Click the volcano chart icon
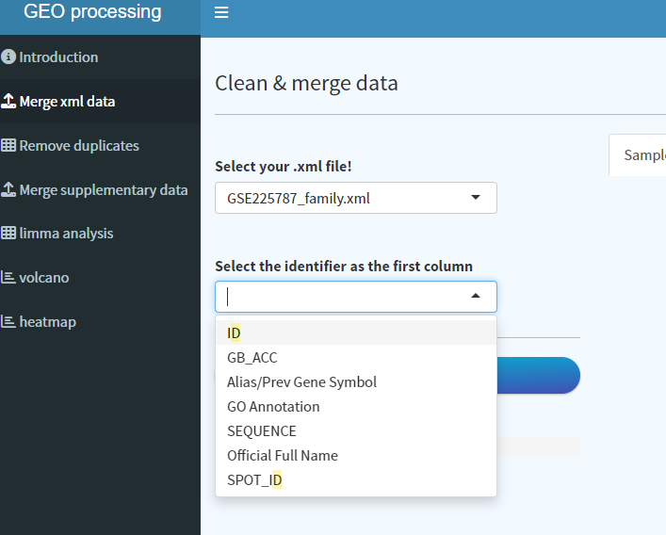Screen dimensions: 666x535 8,277
